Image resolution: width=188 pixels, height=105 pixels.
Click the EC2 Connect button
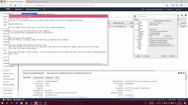42,14
